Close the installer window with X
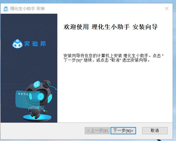 pos(167,8)
